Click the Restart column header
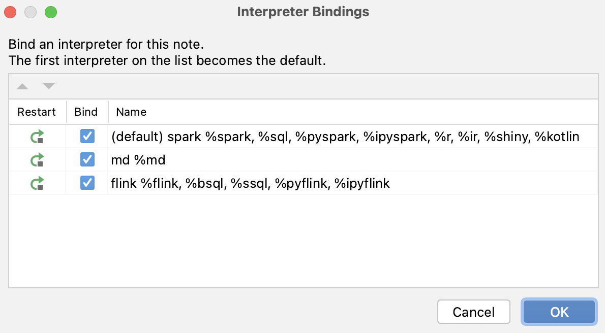Image resolution: width=605 pixels, height=334 pixels. coord(37,112)
